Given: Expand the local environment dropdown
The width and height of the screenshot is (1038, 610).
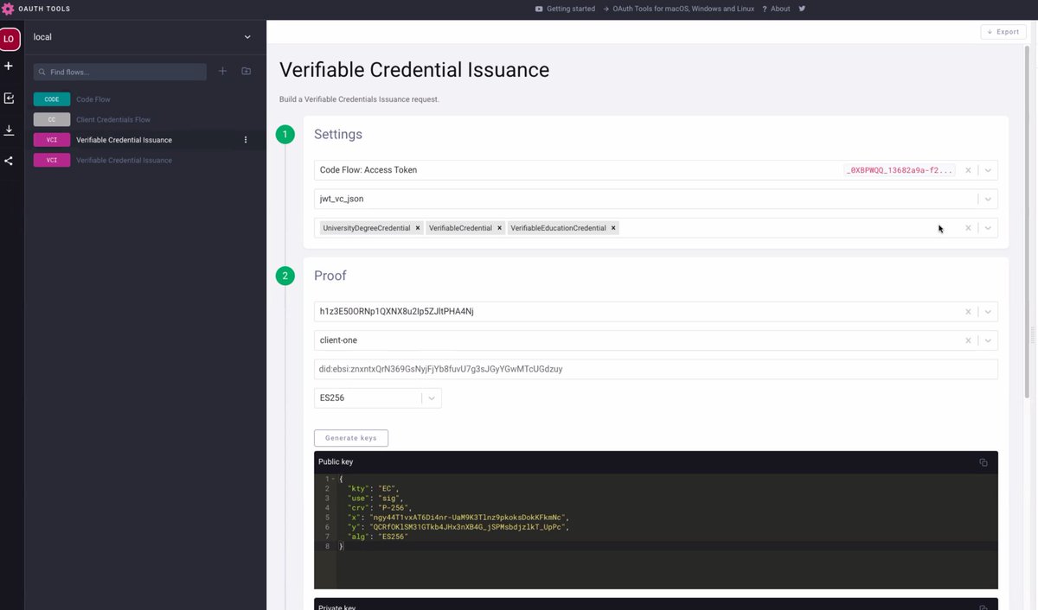Looking at the screenshot, I should pos(247,36).
